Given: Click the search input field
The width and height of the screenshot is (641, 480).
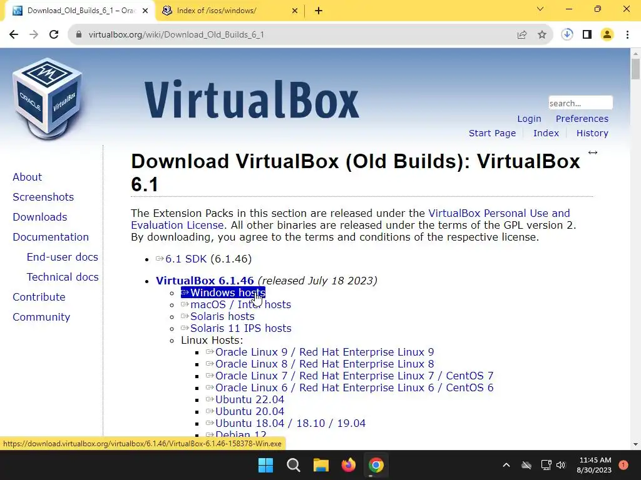Looking at the screenshot, I should click(580, 103).
